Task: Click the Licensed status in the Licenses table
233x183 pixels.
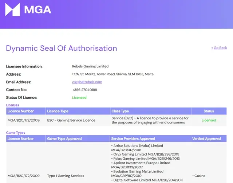Action: 209,120
